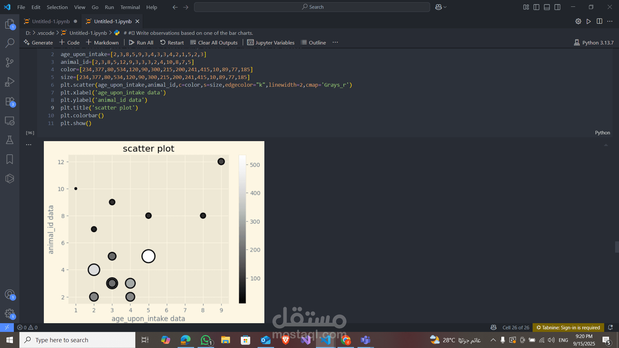Open editor More Actions ellipsis
The image size is (619, 348).
tap(610, 21)
